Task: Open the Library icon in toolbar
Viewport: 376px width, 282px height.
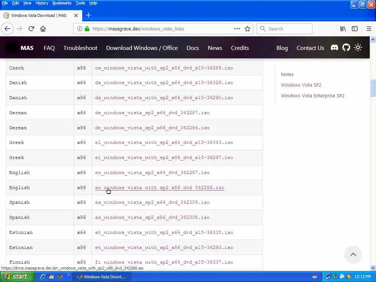Action: (343, 29)
